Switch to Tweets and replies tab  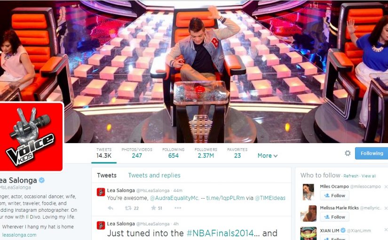pyautogui.click(x=154, y=176)
